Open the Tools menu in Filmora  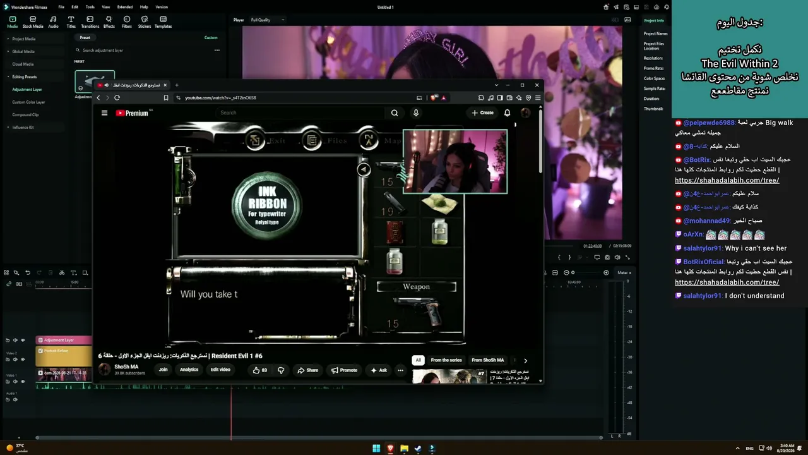[90, 7]
